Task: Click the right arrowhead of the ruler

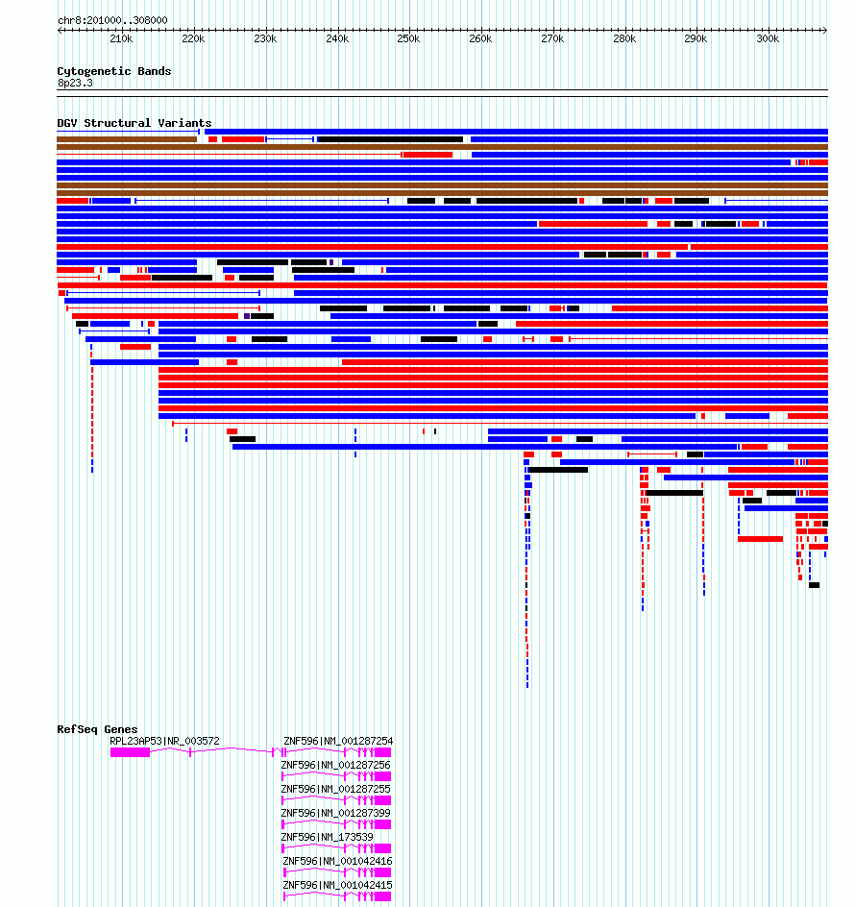Action: [x=825, y=30]
